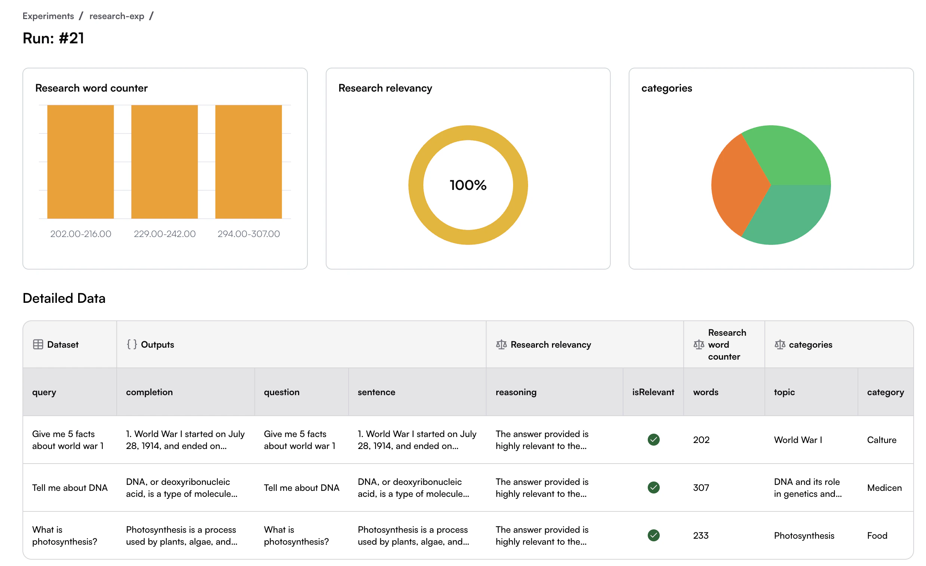Click the Outputs curly braces icon

tap(132, 344)
